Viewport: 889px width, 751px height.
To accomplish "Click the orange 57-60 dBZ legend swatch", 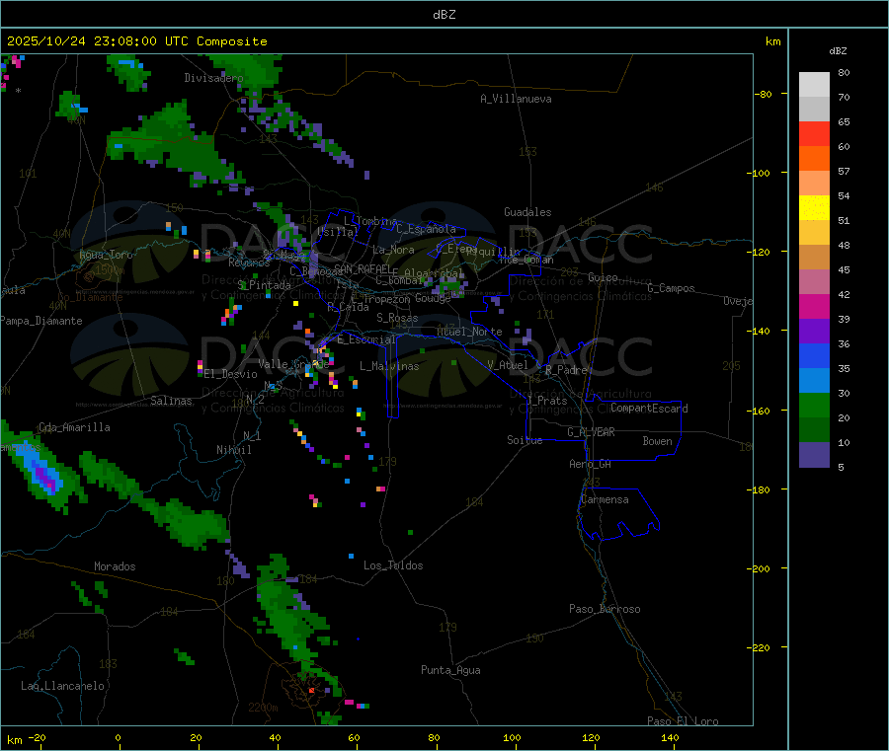I will point(814,159).
